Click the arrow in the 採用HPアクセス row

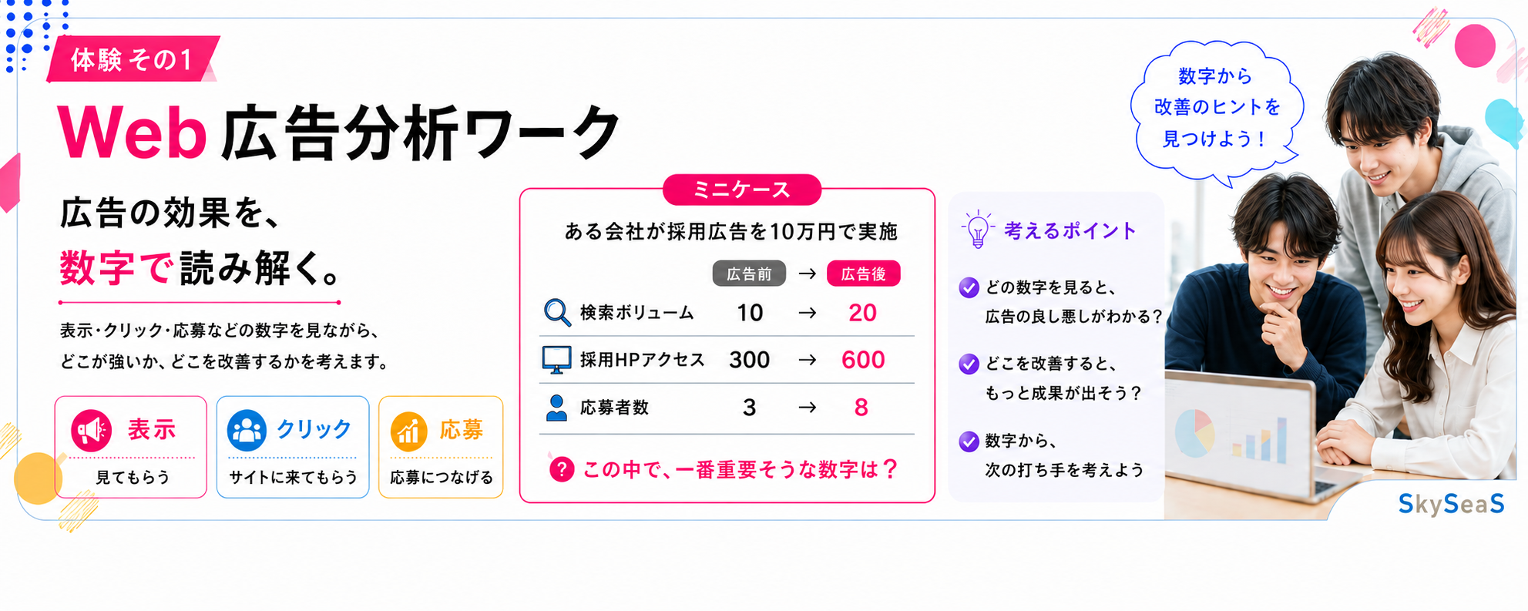coord(807,360)
